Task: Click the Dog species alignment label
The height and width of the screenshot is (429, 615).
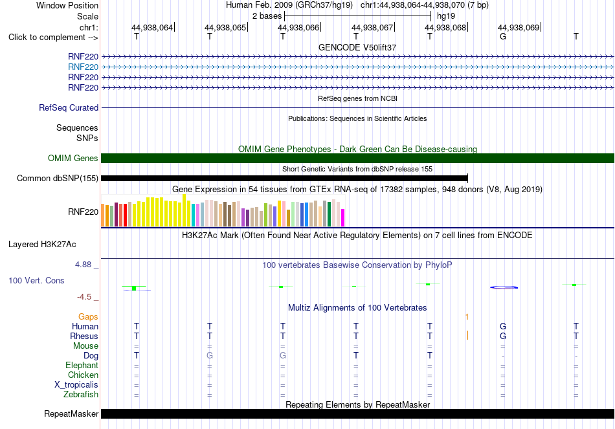Action: (x=91, y=356)
